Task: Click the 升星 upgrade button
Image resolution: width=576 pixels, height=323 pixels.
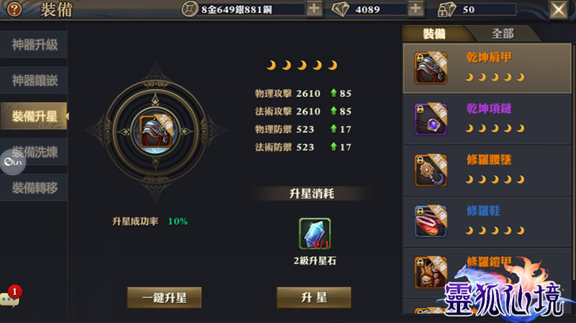Action: [314, 297]
